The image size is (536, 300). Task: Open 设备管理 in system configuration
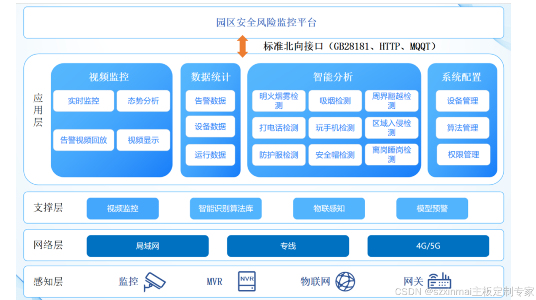tap(463, 101)
